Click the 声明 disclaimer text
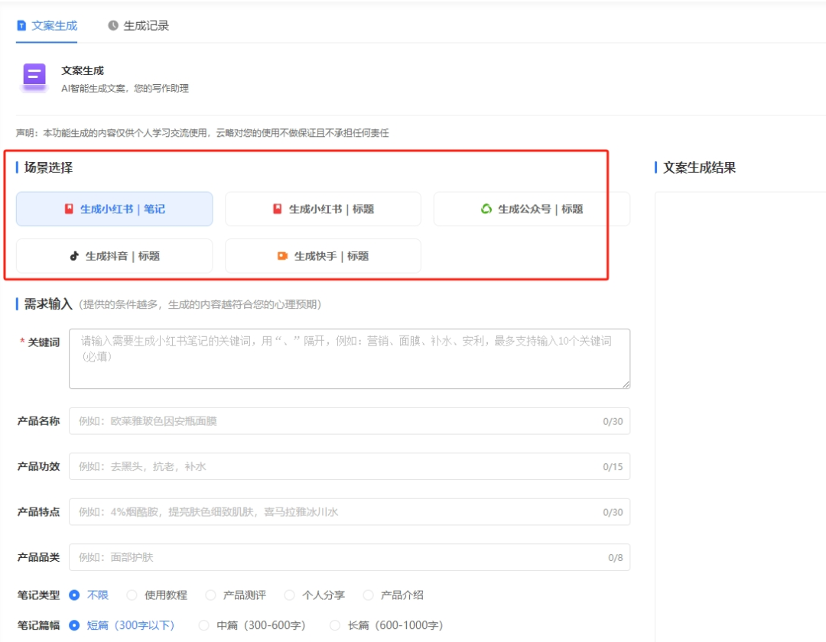The height and width of the screenshot is (642, 826). pyautogui.click(x=202, y=133)
